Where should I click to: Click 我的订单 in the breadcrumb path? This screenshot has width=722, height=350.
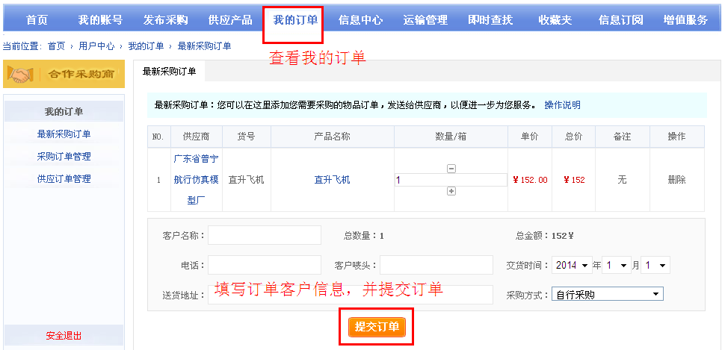pos(146,46)
